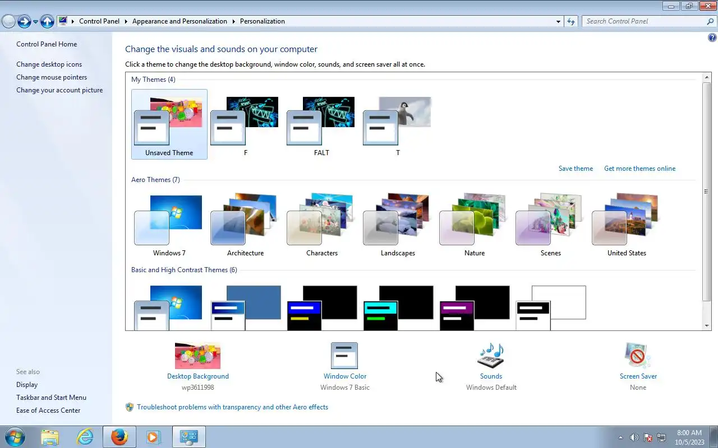This screenshot has height=448, width=718.
Task: Click the network tray icon
Action: click(x=662, y=437)
